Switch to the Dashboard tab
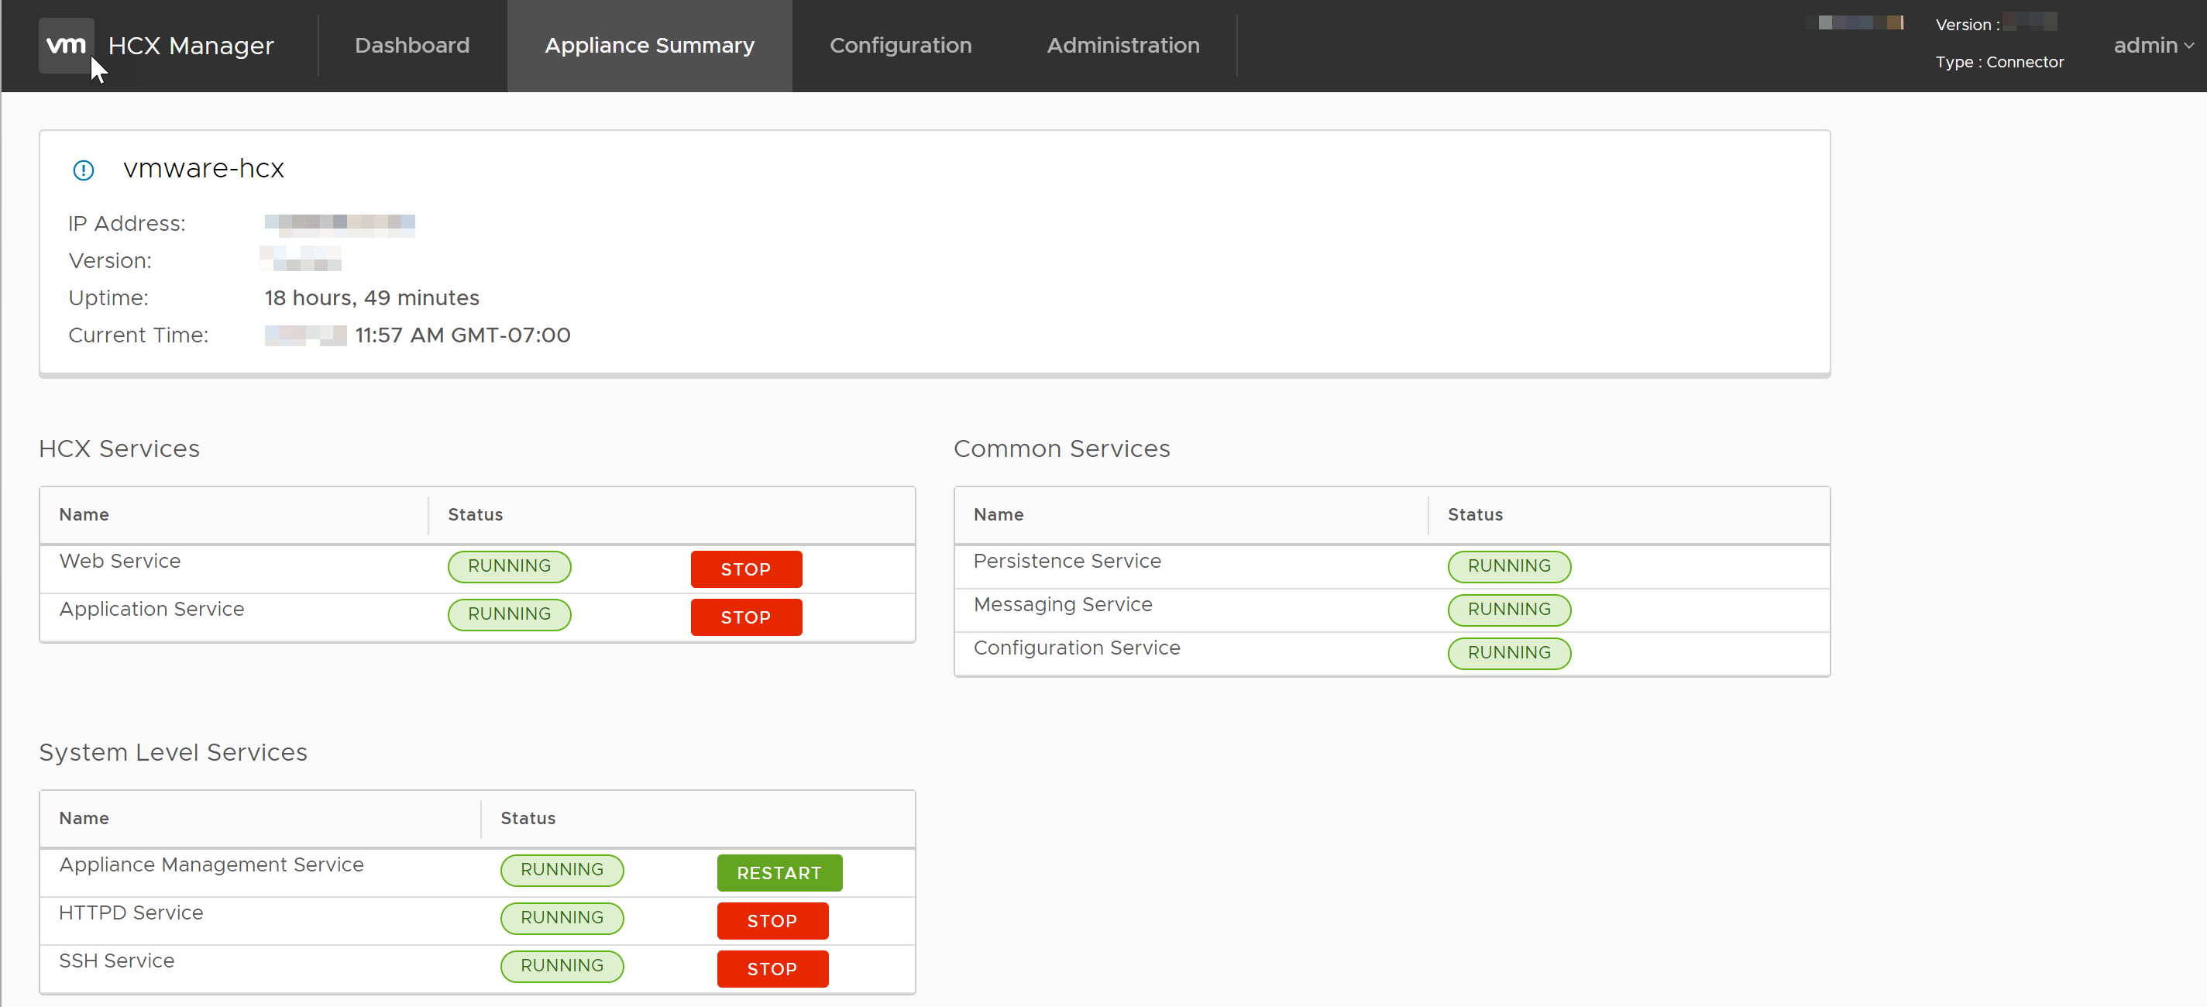Image resolution: width=2207 pixels, height=1007 pixels. [x=412, y=46]
